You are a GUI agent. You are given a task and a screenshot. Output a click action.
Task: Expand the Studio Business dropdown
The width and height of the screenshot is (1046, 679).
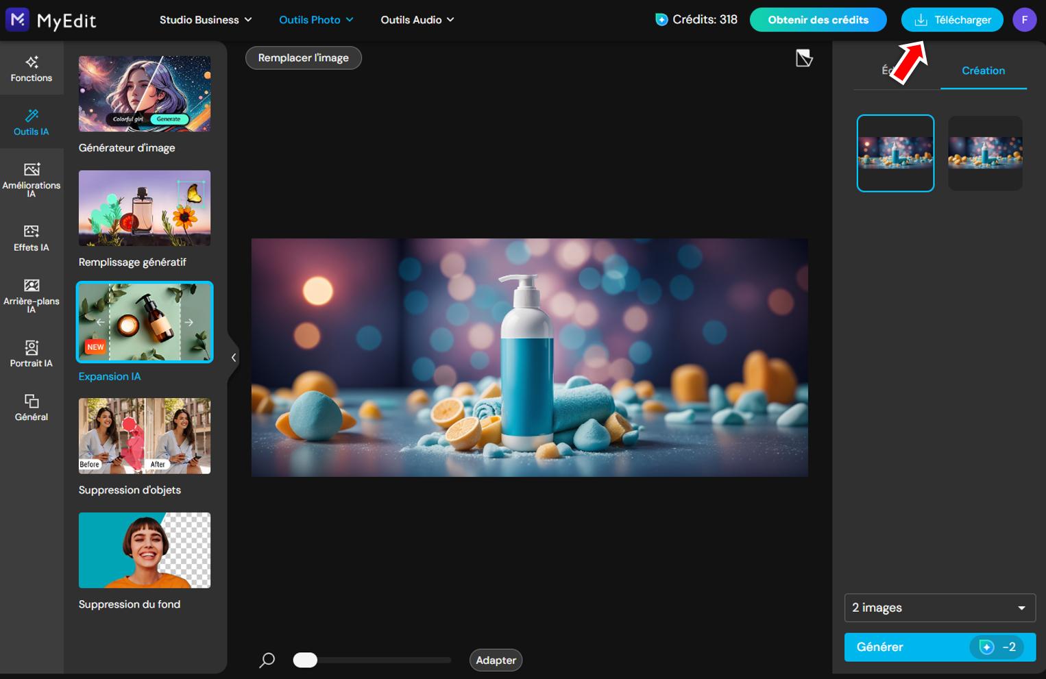tap(206, 19)
